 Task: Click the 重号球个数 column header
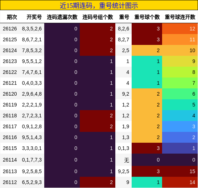[x=147, y=17]
